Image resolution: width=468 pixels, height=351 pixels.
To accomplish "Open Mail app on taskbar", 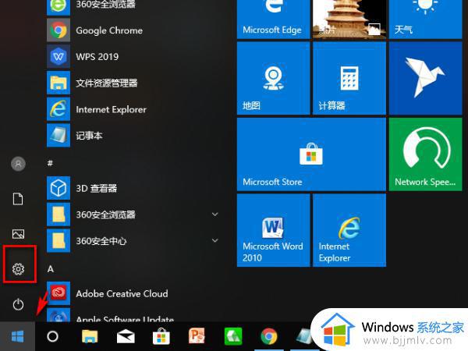I will tap(126, 337).
